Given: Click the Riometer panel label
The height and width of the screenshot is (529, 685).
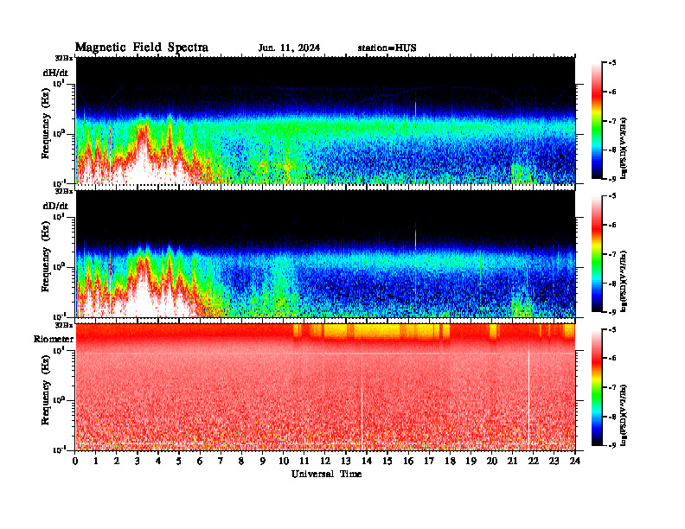Looking at the screenshot, I should click(54, 339).
